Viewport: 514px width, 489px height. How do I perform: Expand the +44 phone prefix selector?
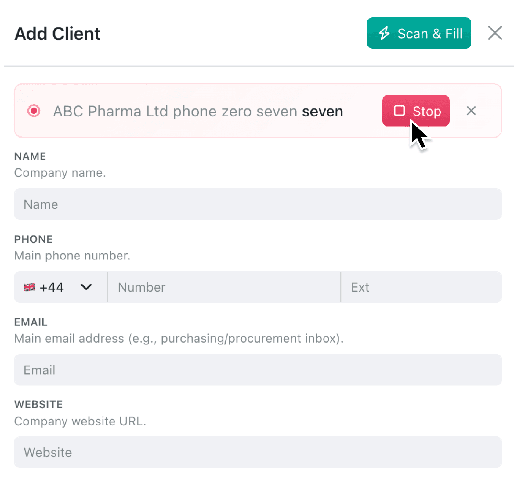point(60,287)
